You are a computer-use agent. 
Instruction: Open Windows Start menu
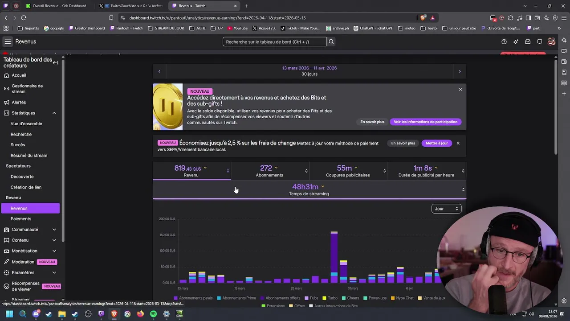[9, 314]
